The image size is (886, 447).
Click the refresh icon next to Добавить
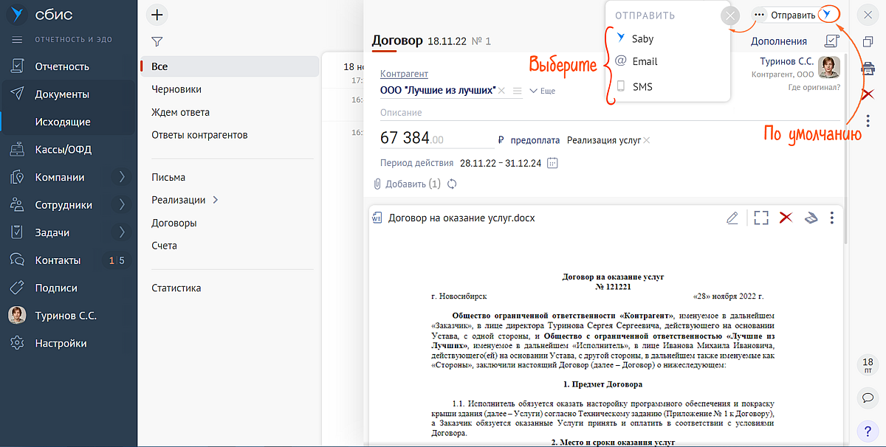[452, 184]
